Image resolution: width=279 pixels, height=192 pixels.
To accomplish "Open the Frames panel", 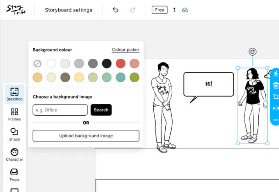I will (14, 114).
